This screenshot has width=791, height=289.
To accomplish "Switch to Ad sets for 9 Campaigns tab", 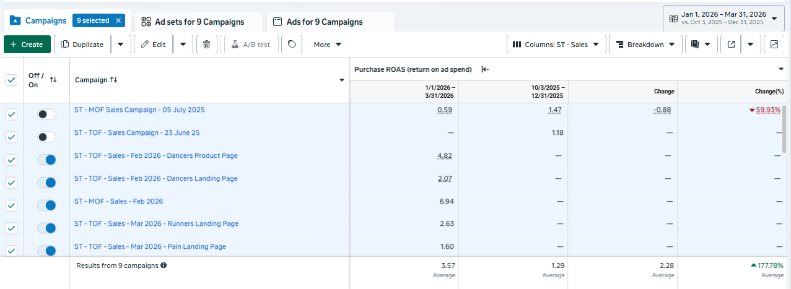I will point(199,22).
